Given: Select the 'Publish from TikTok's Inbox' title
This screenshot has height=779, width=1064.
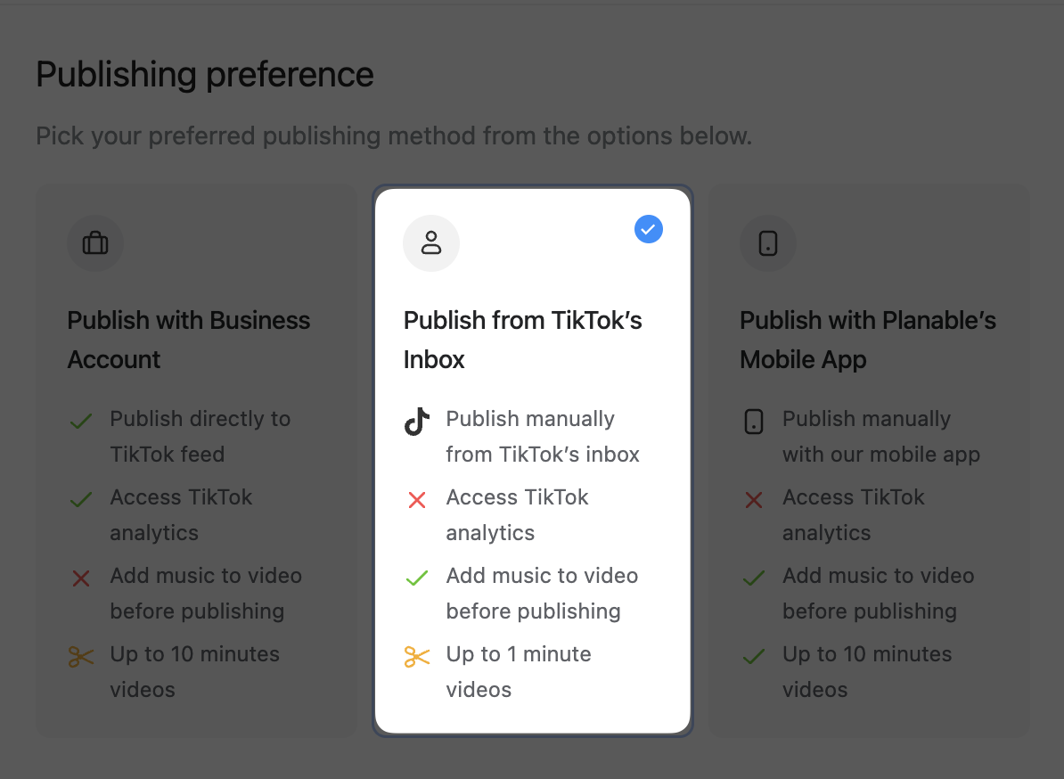Looking at the screenshot, I should [x=523, y=340].
